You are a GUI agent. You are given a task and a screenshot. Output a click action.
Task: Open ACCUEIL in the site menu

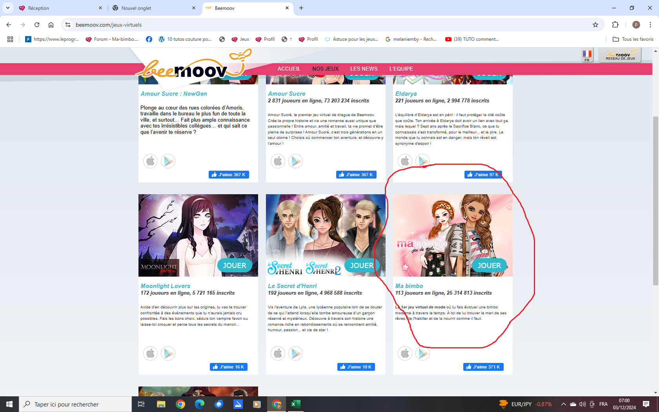pyautogui.click(x=289, y=69)
